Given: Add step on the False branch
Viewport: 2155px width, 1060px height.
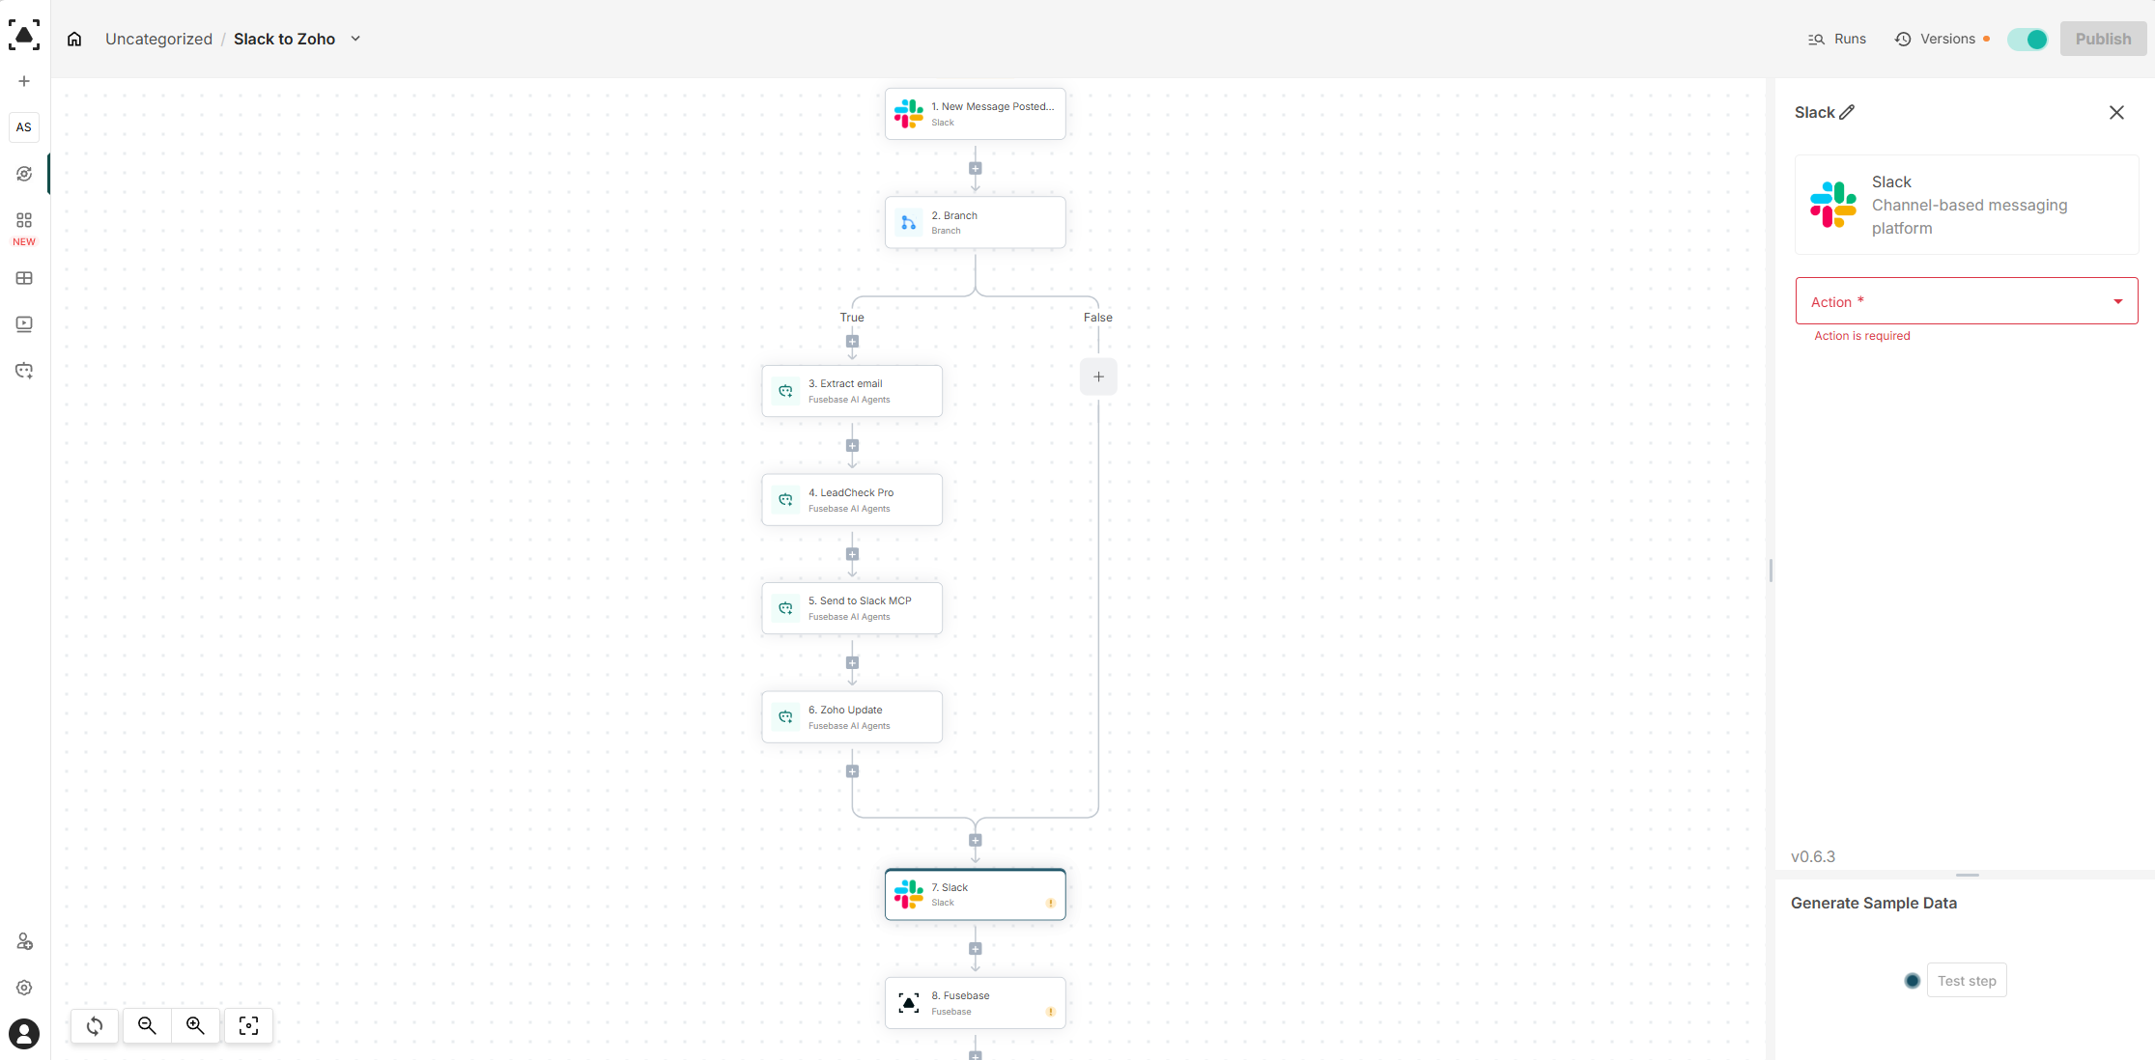Looking at the screenshot, I should pyautogui.click(x=1098, y=377).
